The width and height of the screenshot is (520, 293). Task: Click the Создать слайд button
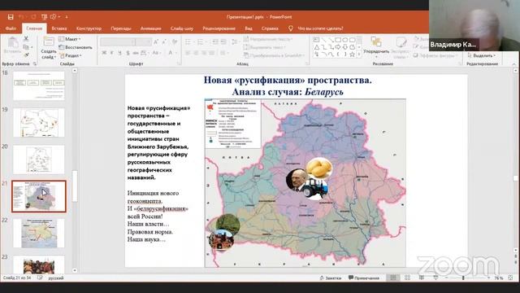(x=49, y=48)
